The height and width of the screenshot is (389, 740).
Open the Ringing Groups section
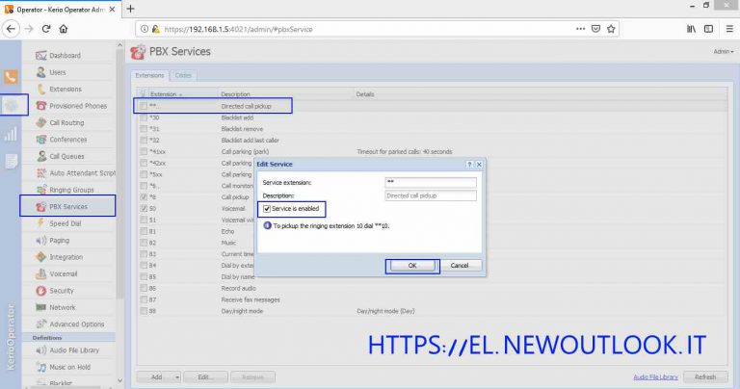coord(71,190)
